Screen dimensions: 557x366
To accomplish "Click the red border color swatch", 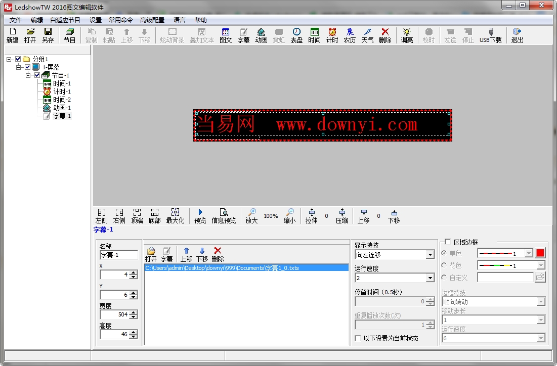I will pyautogui.click(x=540, y=253).
